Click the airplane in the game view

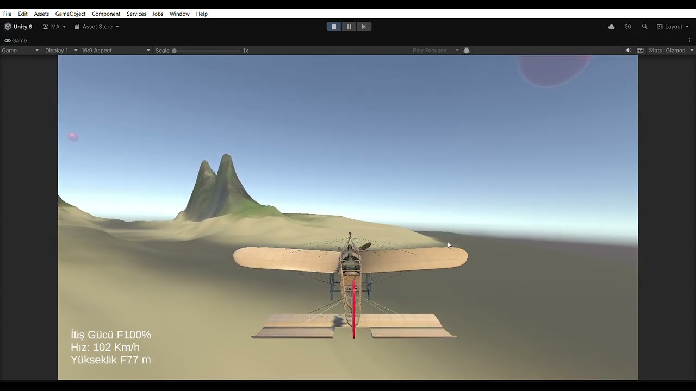coord(351,285)
